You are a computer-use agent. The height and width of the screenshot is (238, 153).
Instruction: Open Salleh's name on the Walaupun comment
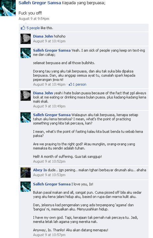point(52,115)
